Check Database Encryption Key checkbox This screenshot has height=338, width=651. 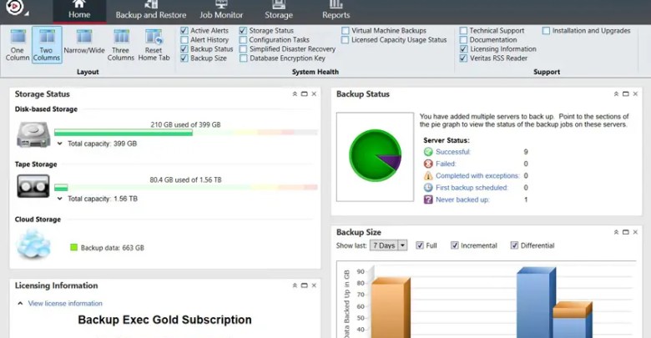[243, 58]
